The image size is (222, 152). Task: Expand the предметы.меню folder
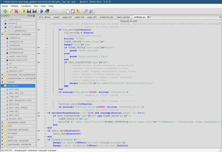pyautogui.click(x=2, y=122)
